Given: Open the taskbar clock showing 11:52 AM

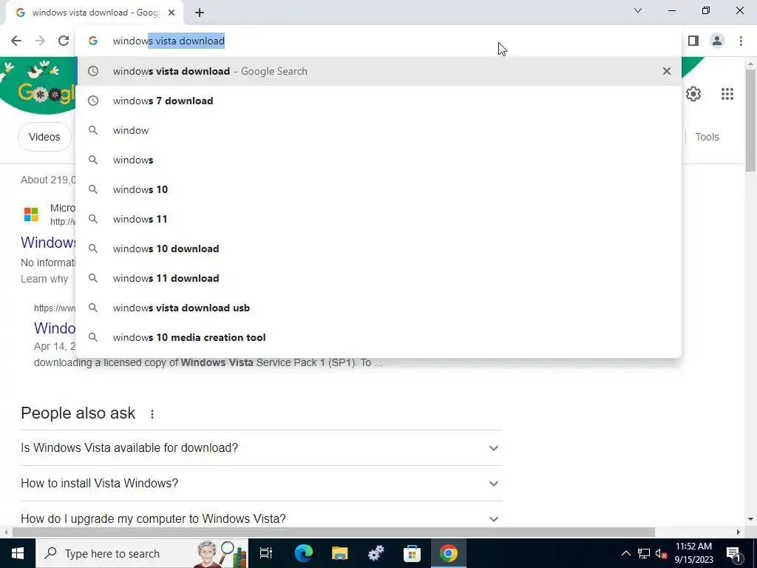Looking at the screenshot, I should [x=693, y=553].
